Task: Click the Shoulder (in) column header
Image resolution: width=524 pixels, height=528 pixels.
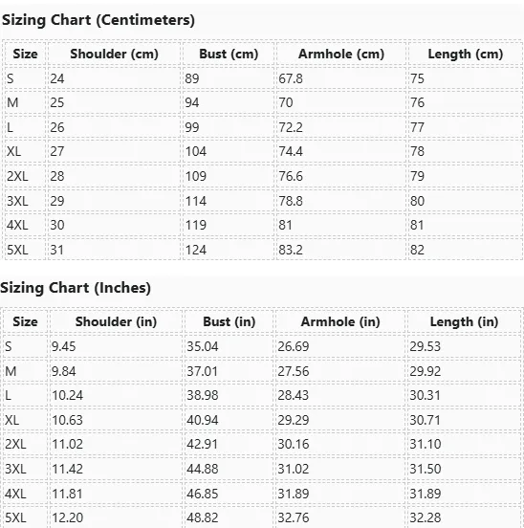Action: (116, 321)
